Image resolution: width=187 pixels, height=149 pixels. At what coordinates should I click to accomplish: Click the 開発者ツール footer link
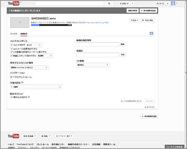[109, 144]
